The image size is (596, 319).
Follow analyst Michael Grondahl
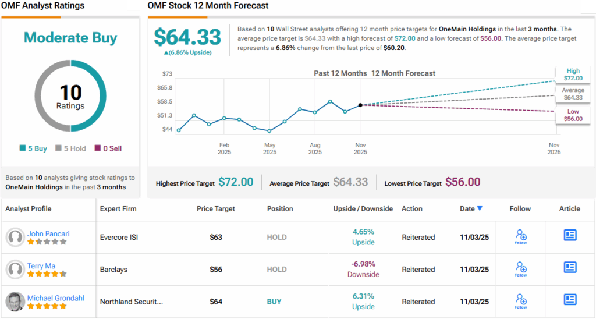pyautogui.click(x=521, y=300)
